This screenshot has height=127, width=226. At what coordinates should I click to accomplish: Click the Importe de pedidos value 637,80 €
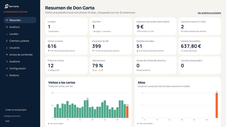pyautogui.click(x=191, y=46)
